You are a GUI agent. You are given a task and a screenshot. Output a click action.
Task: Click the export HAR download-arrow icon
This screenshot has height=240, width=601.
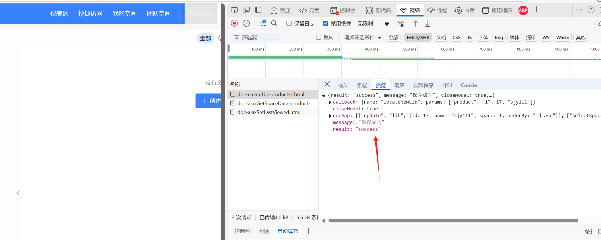pos(428,23)
